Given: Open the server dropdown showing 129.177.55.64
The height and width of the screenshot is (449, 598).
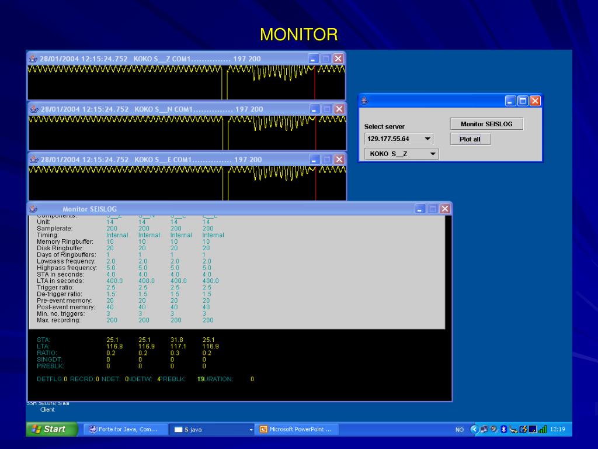Looking at the screenshot, I should coord(398,139).
